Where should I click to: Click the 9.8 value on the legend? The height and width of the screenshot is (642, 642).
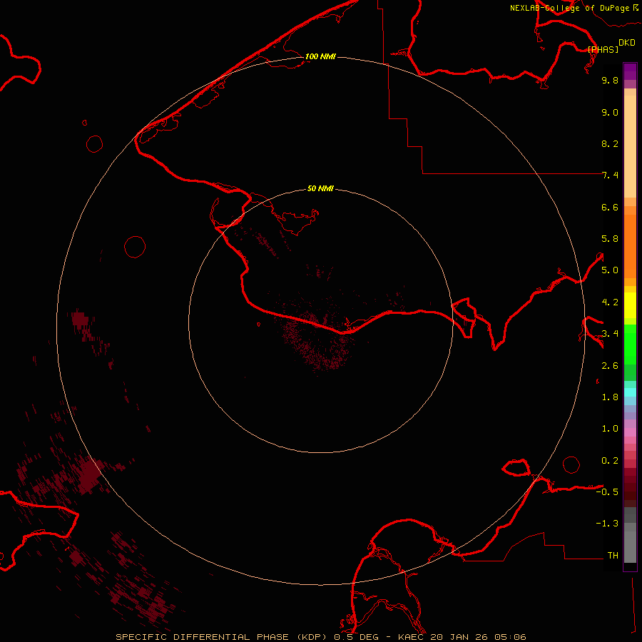609,81
